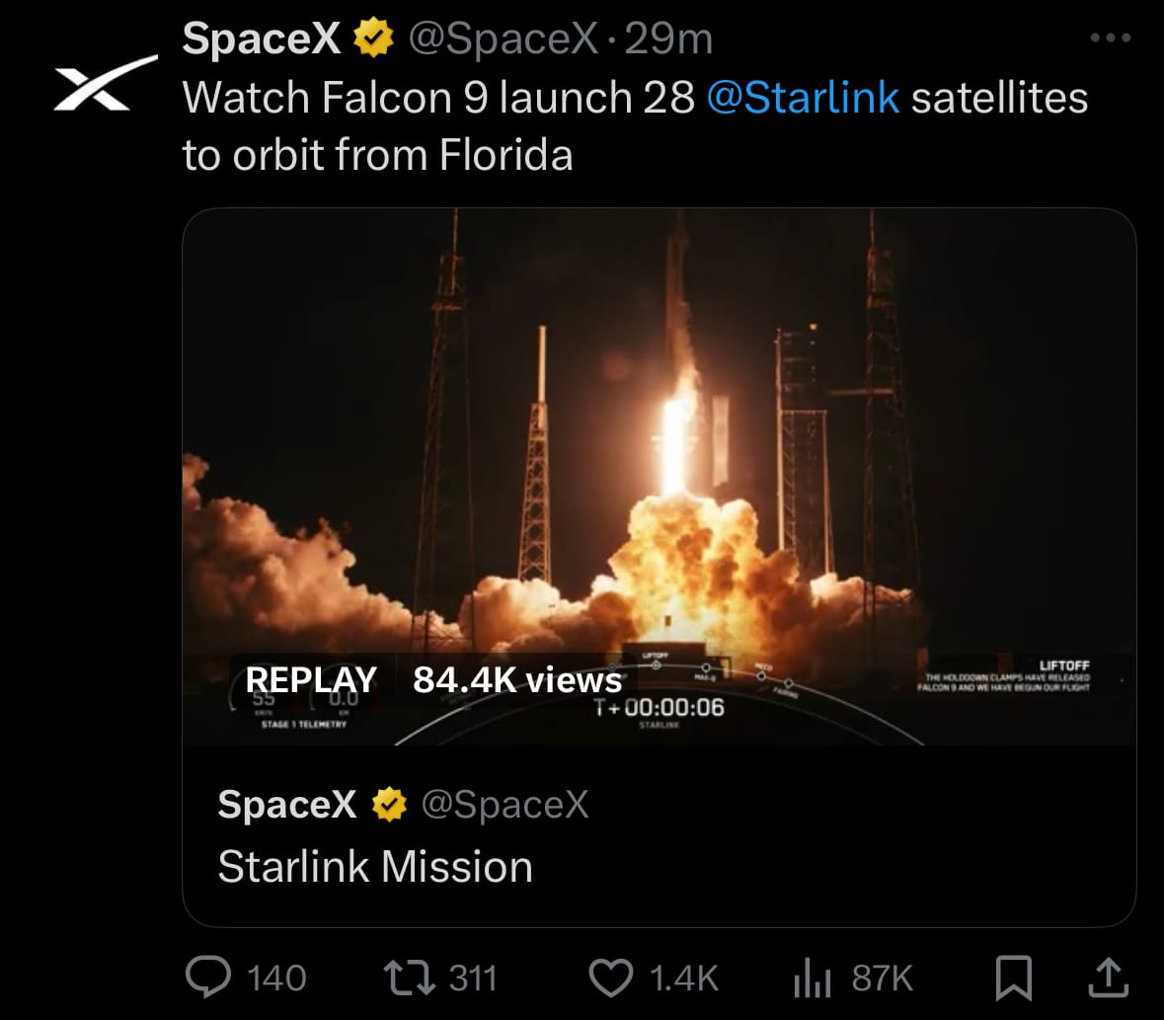Image resolution: width=1164 pixels, height=1020 pixels.
Task: Open the @Starlink mention link
Action: [804, 97]
